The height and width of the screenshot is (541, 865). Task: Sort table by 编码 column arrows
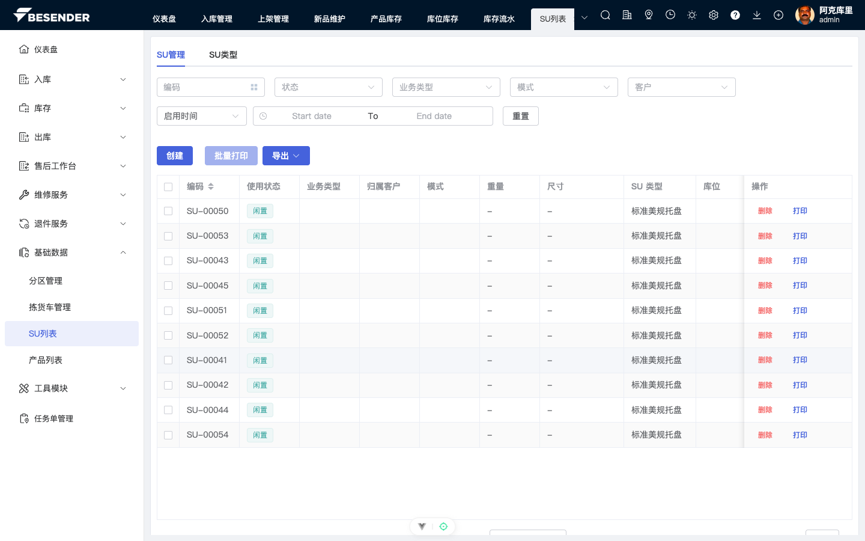point(211,187)
